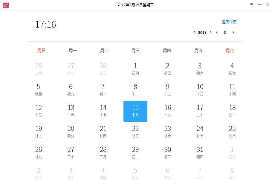
Task: Click the next year arrow to reach 2018
Action: 210,32
